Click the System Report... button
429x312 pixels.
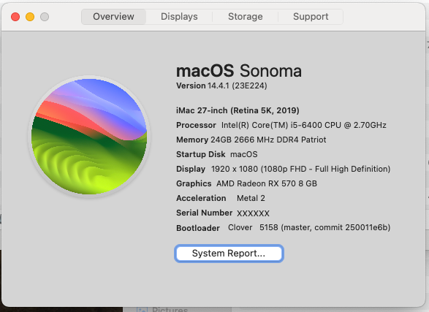pyautogui.click(x=229, y=254)
